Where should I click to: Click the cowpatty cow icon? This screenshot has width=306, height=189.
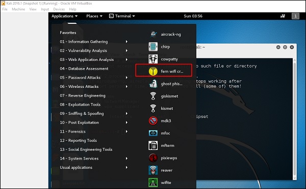tap(153, 59)
